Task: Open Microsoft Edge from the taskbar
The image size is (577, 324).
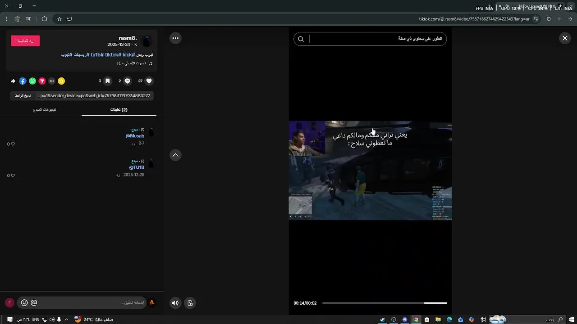Action: [449, 319]
